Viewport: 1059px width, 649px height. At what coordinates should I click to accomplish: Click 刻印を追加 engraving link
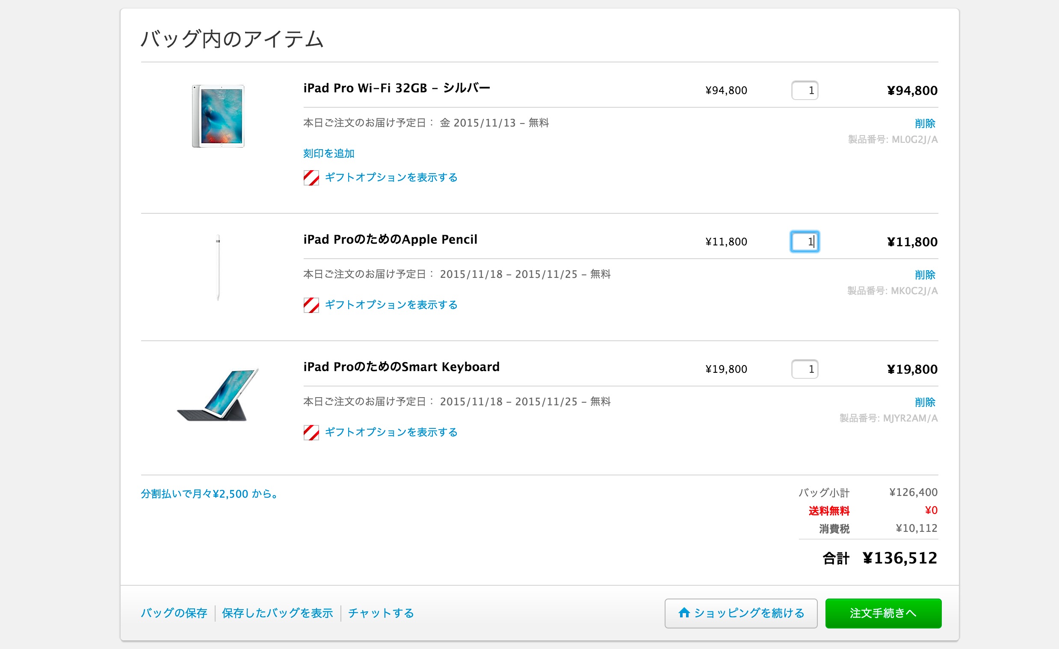click(329, 154)
